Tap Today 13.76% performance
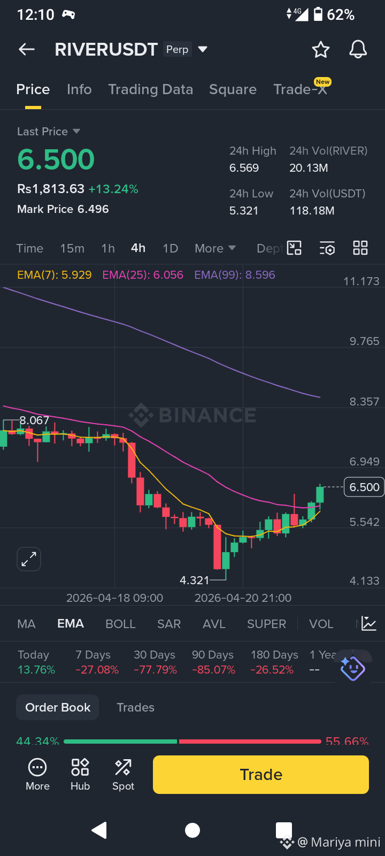Image resolution: width=385 pixels, height=856 pixels. [36, 662]
